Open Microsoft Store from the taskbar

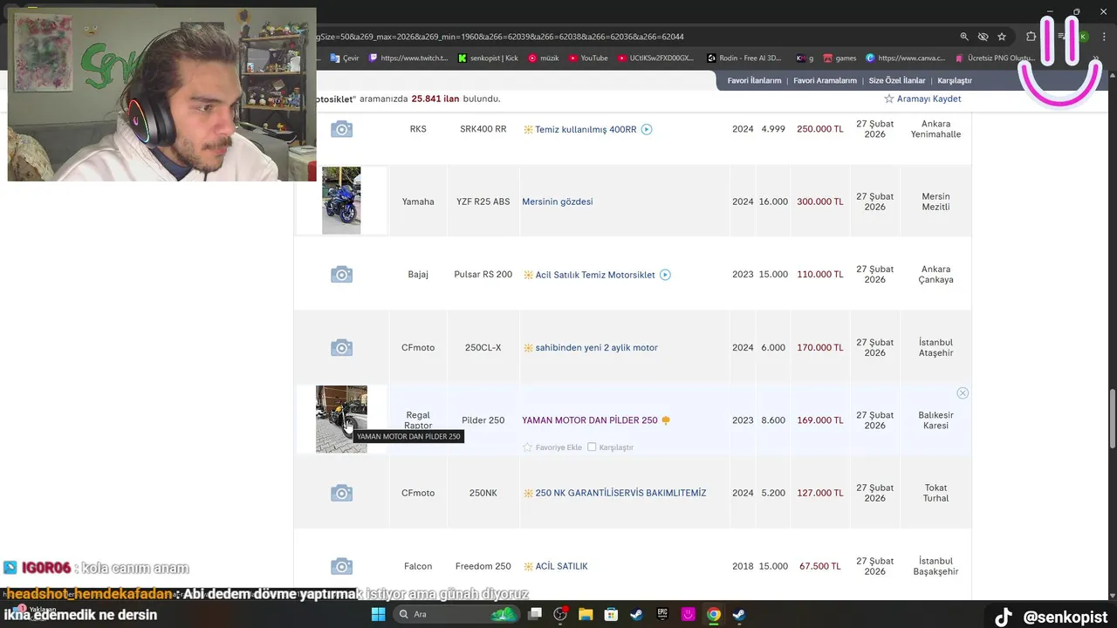(612, 614)
